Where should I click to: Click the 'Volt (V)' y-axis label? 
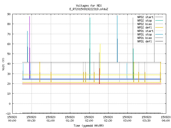pos(3,64)
